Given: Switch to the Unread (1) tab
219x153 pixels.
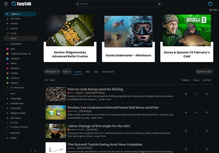Looking at the screenshot, I should (x=108, y=72).
